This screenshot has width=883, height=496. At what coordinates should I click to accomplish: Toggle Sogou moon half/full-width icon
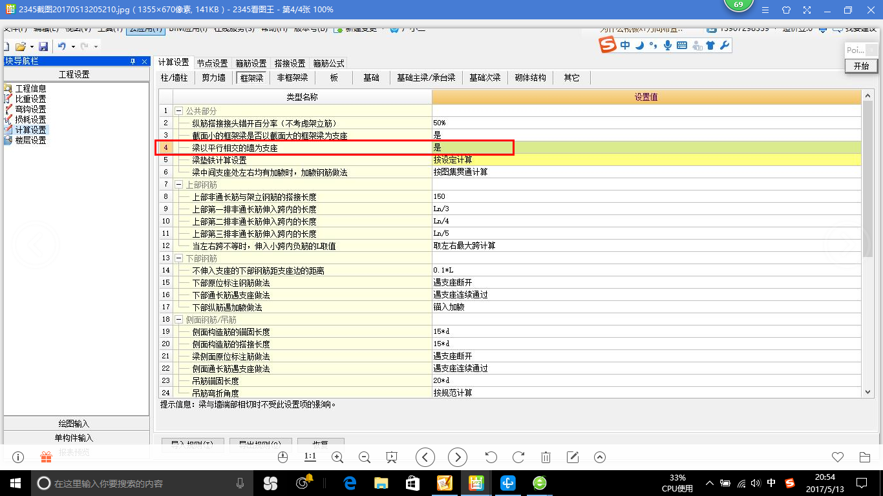click(x=639, y=45)
